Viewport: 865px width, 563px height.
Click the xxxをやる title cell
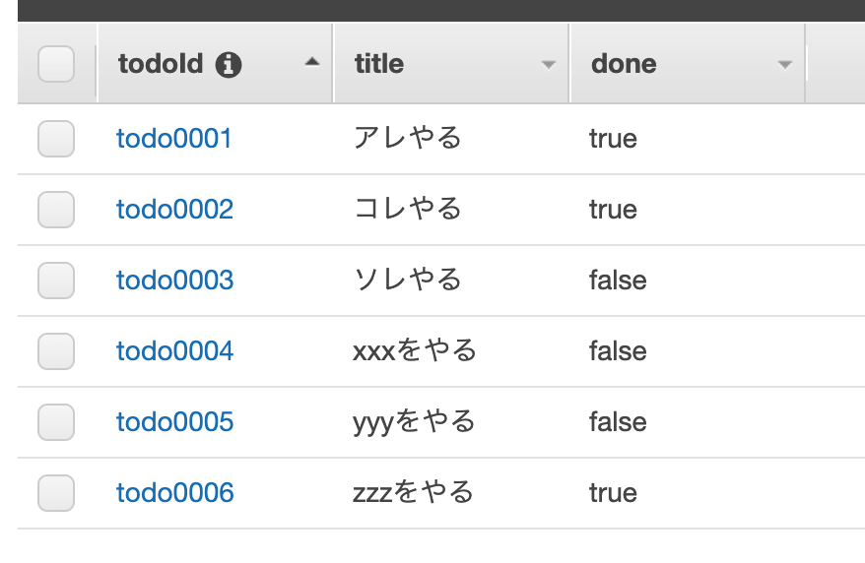(x=415, y=351)
